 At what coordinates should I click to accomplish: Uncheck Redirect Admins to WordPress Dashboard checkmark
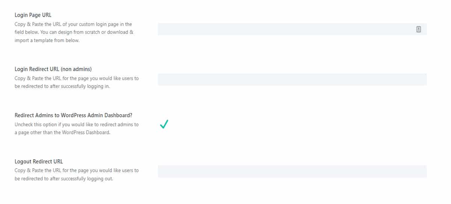tap(164, 124)
